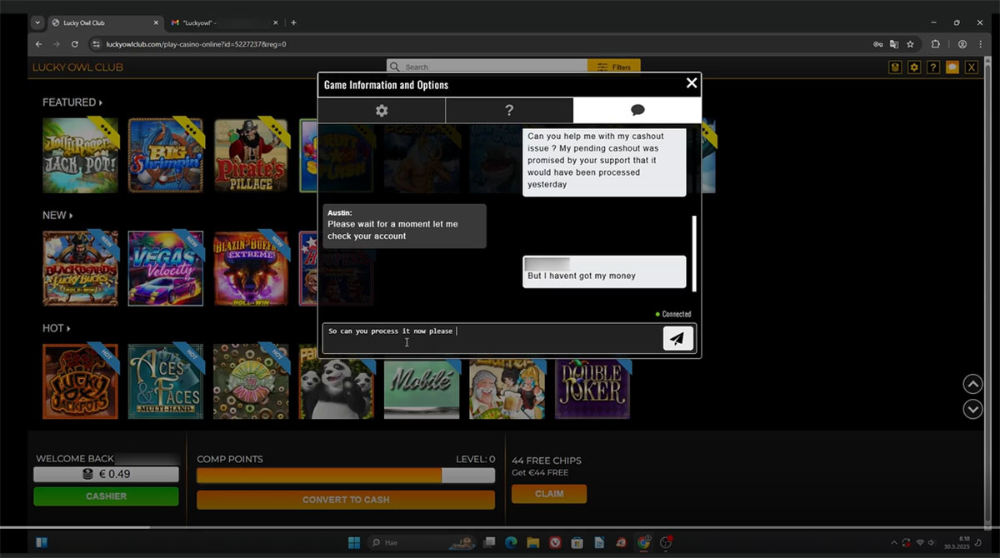This screenshot has width=1000, height=558.
Task: Bookmark this page with the star icon
Action: tap(910, 44)
